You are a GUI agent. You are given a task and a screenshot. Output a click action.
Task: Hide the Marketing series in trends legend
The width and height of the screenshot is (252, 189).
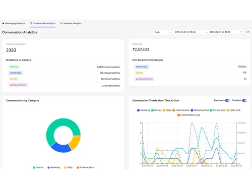point(144,110)
